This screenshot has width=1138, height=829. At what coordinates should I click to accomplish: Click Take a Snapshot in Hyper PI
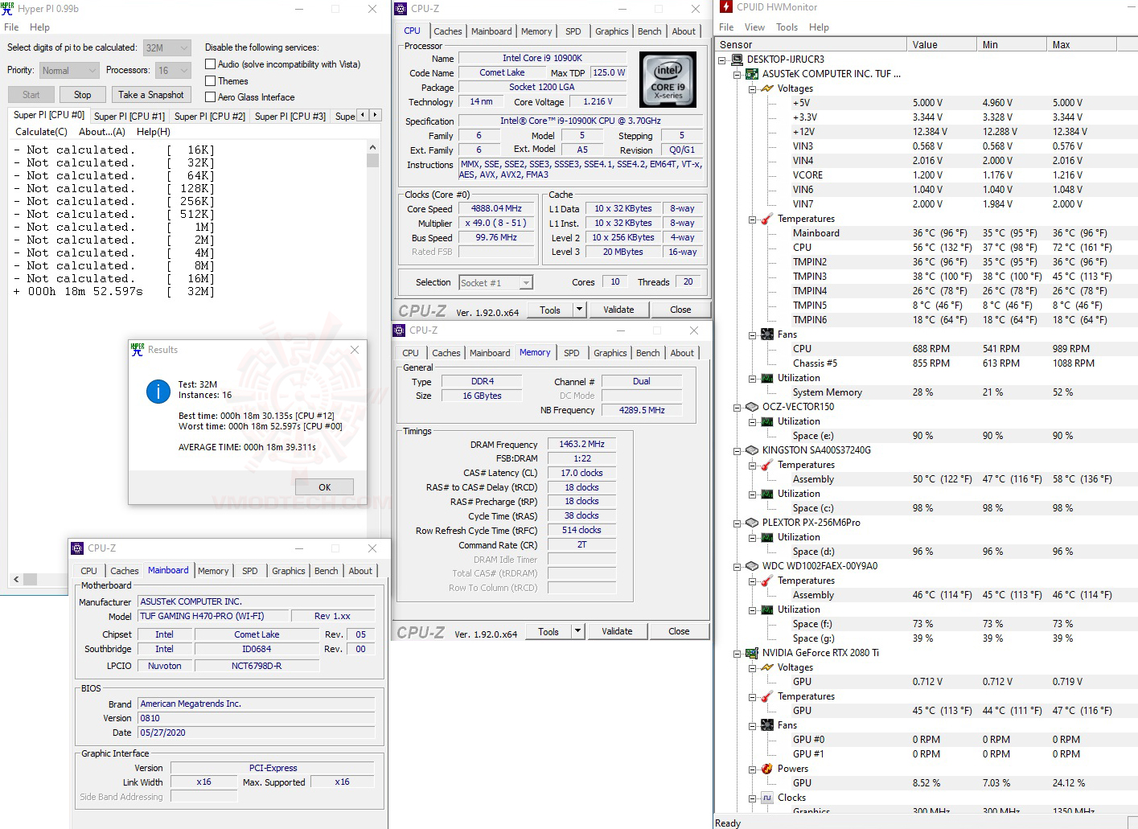tap(151, 94)
